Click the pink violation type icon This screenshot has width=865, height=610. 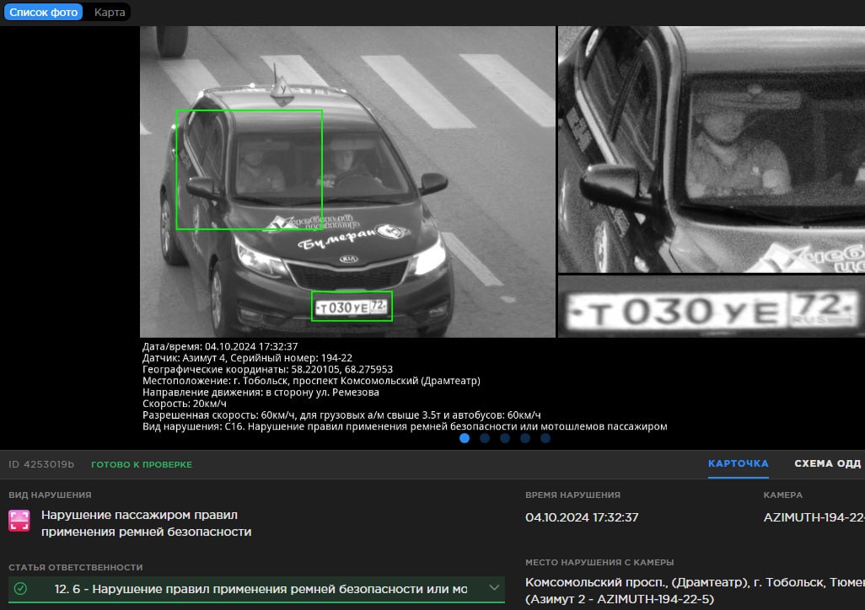coord(19,521)
